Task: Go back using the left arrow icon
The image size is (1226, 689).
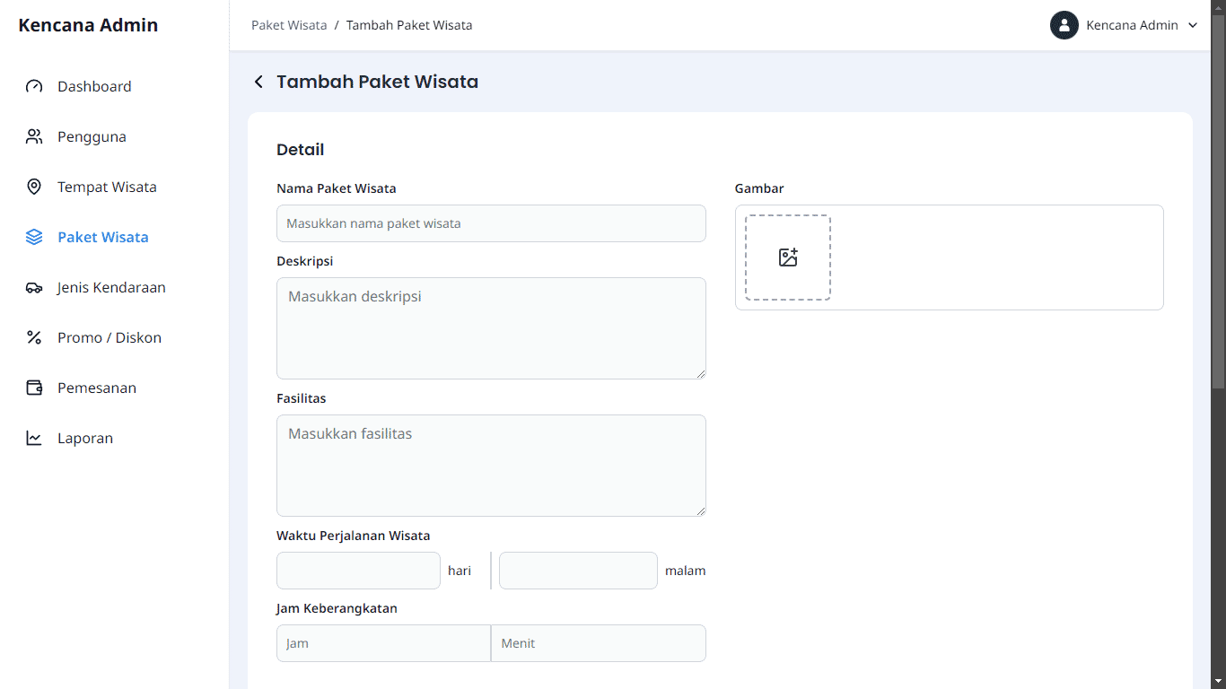Action: pos(258,83)
